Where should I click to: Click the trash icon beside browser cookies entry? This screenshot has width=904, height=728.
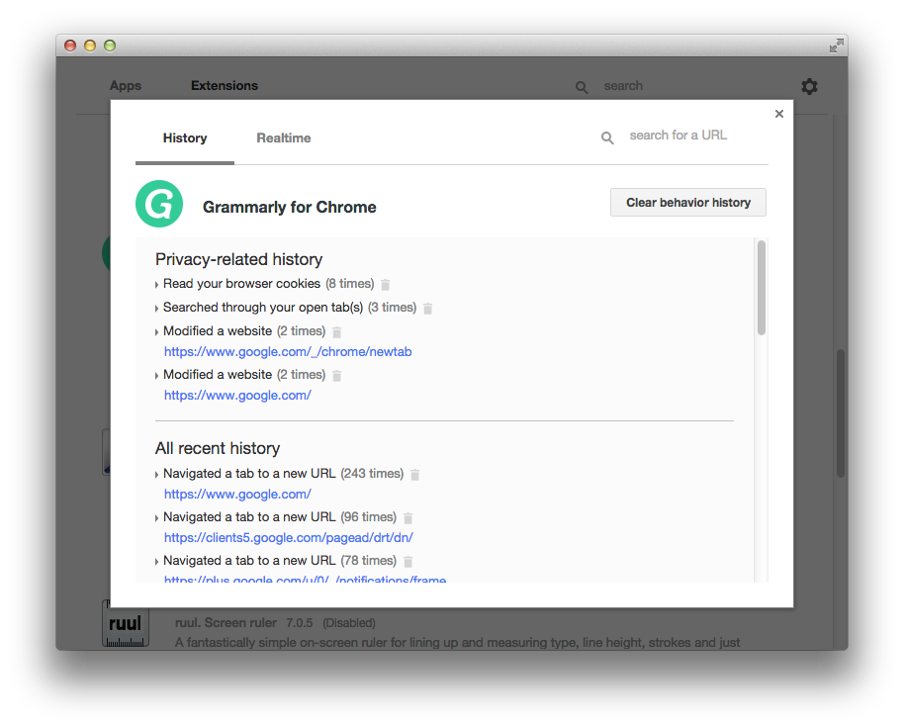tap(386, 285)
